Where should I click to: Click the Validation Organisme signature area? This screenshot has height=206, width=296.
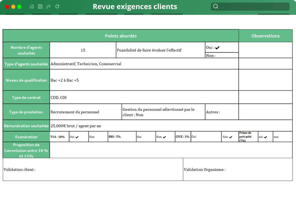click(x=238, y=169)
